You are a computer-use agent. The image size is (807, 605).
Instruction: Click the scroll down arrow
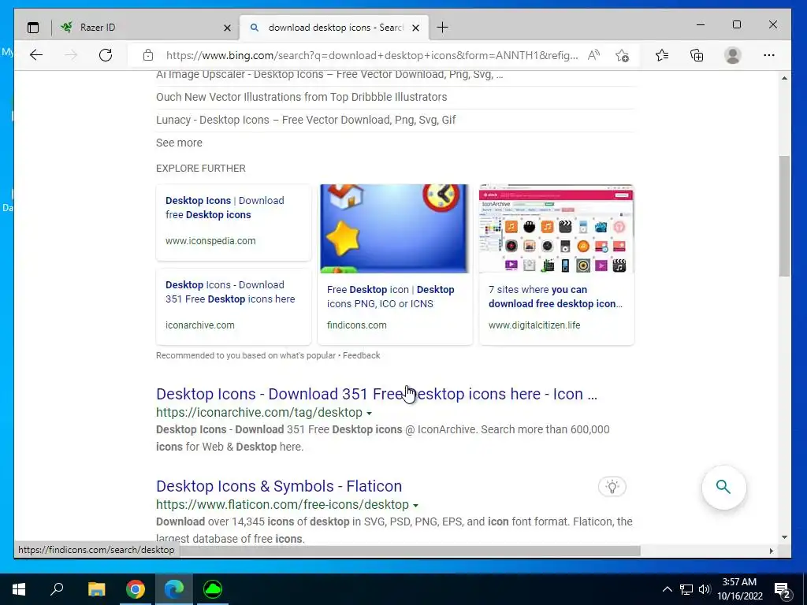click(784, 537)
